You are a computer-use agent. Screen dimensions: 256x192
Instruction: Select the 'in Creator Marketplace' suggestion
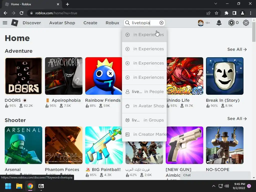tap(144, 134)
